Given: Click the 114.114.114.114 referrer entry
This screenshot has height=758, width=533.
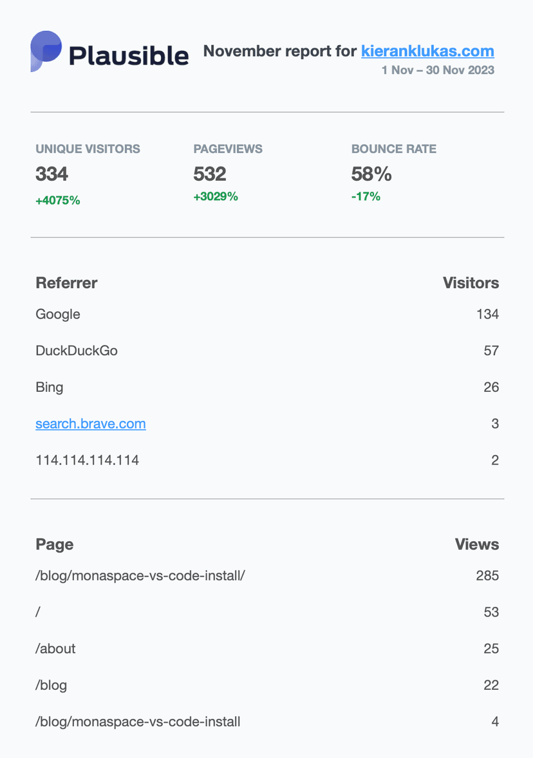Looking at the screenshot, I should [x=88, y=461].
